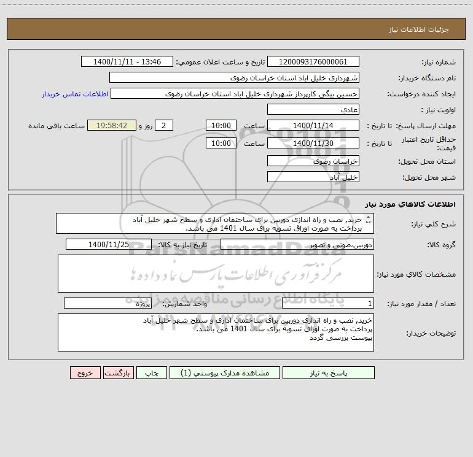Click announcement date field 1400/11/11 - 13:46
473x457 pixels.
[x=127, y=62]
